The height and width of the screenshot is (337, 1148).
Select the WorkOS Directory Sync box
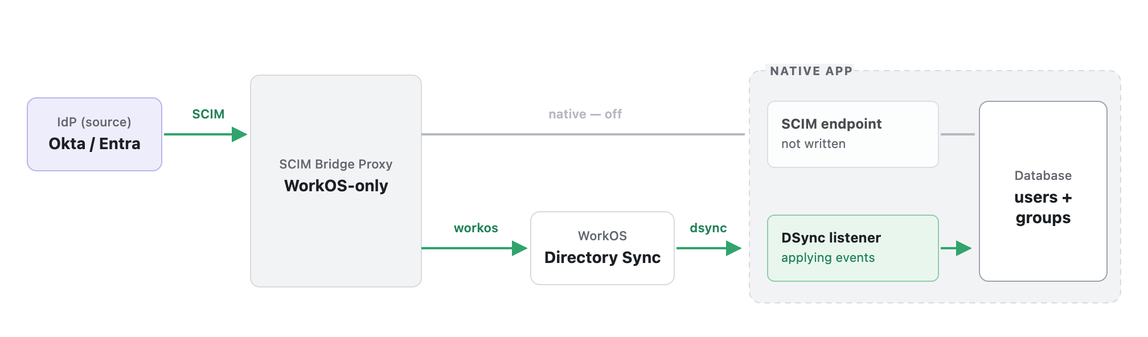click(x=602, y=248)
